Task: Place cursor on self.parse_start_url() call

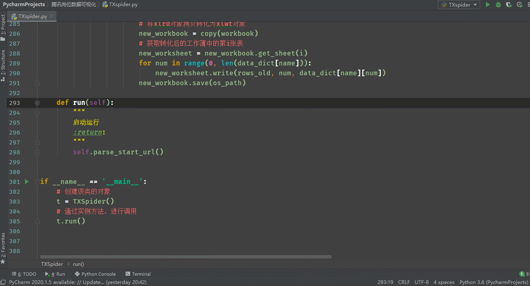Action: (x=118, y=152)
